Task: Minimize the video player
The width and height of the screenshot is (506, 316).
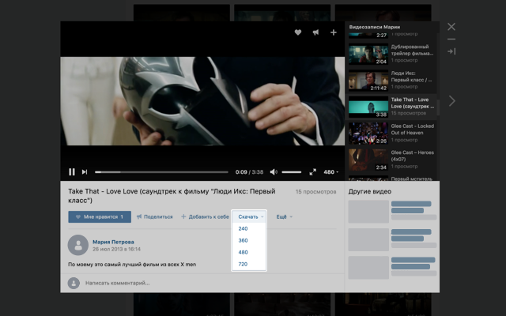Action: tap(451, 39)
